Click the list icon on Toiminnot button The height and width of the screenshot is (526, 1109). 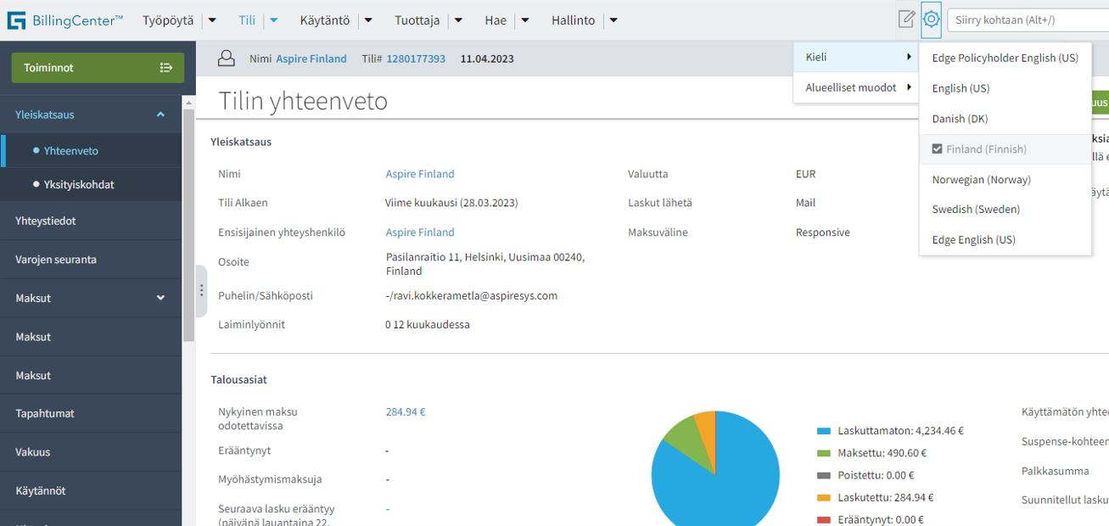pos(166,68)
